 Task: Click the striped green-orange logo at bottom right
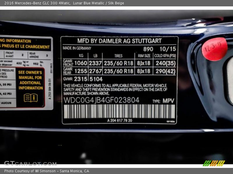[214, 163]
